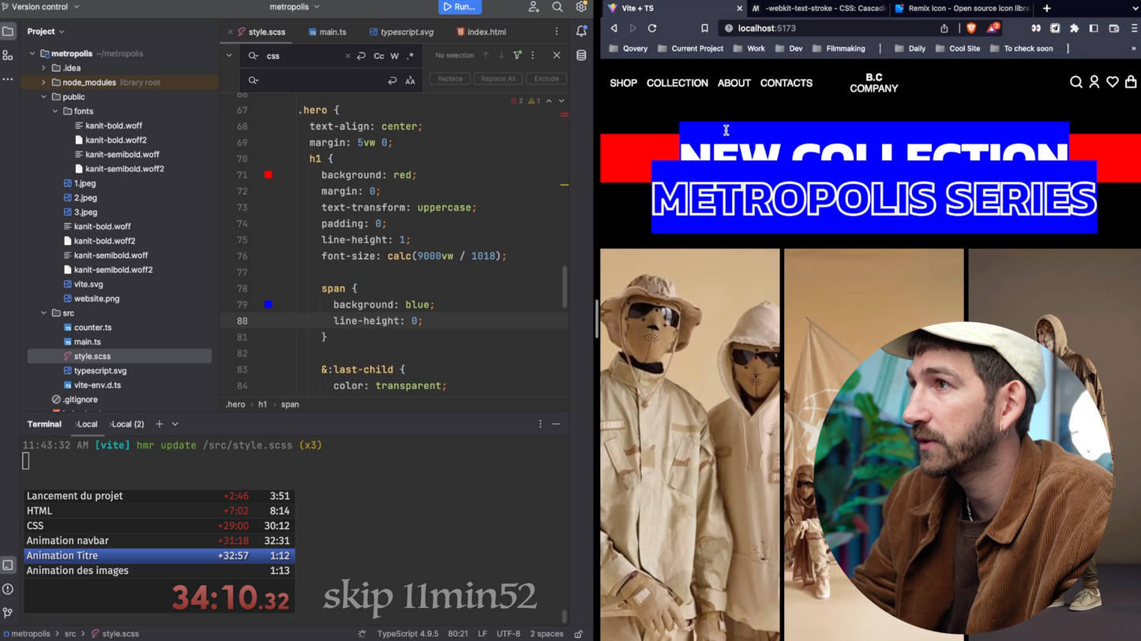The height and width of the screenshot is (641, 1141).
Task: Click the browser address bar
Action: [829, 28]
